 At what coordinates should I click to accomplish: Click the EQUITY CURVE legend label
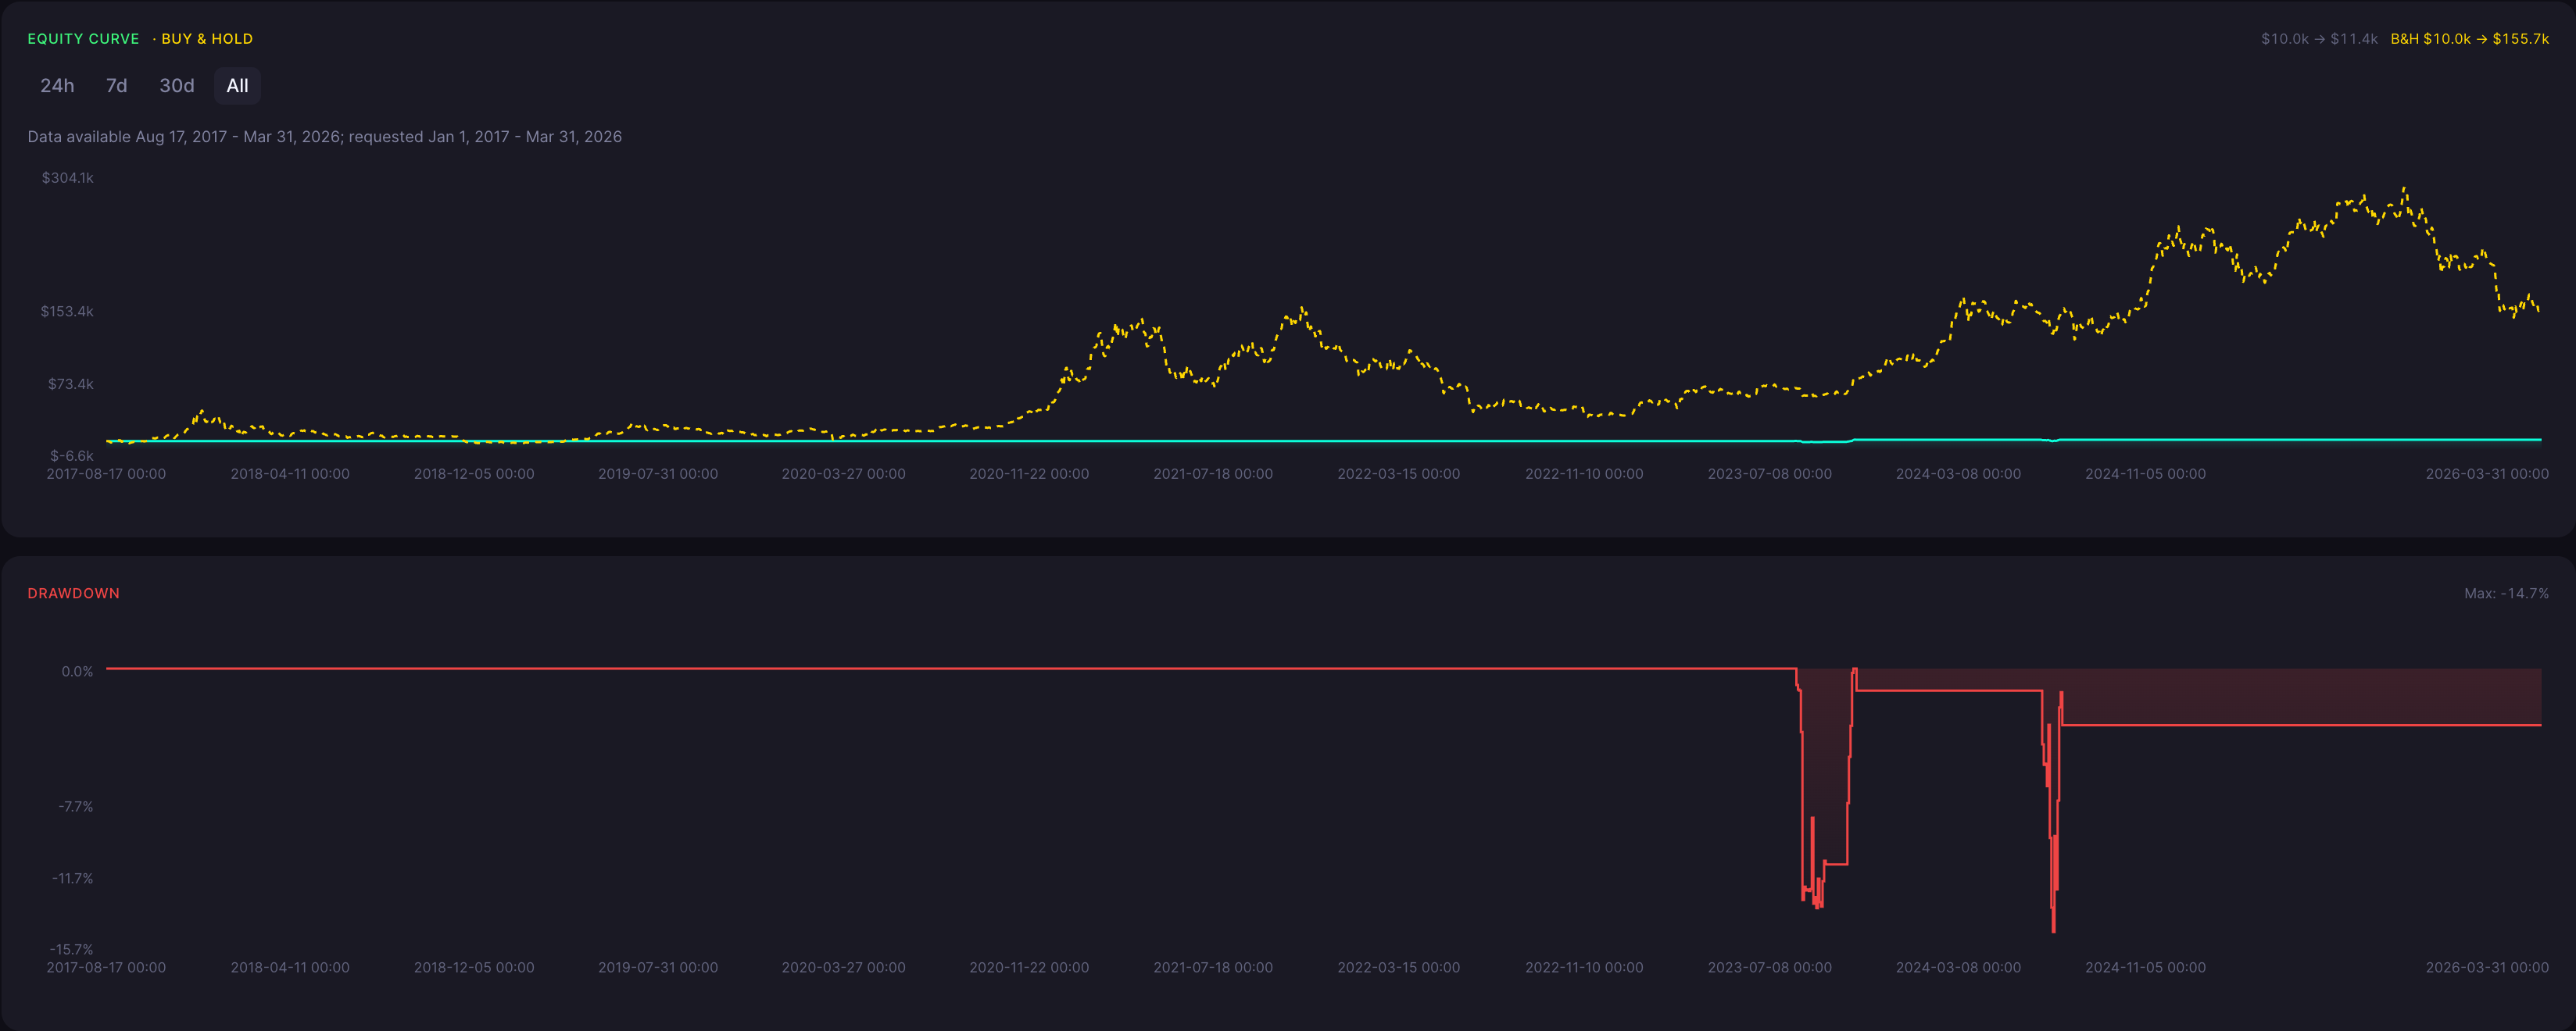coord(83,39)
